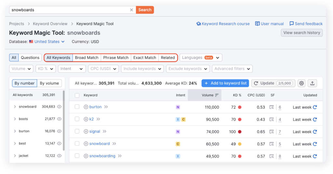Open Advanced filters dropdown
333x174 pixels.
232,69
